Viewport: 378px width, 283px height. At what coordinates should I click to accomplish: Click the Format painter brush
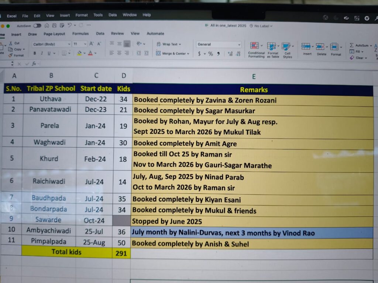click(x=10, y=55)
